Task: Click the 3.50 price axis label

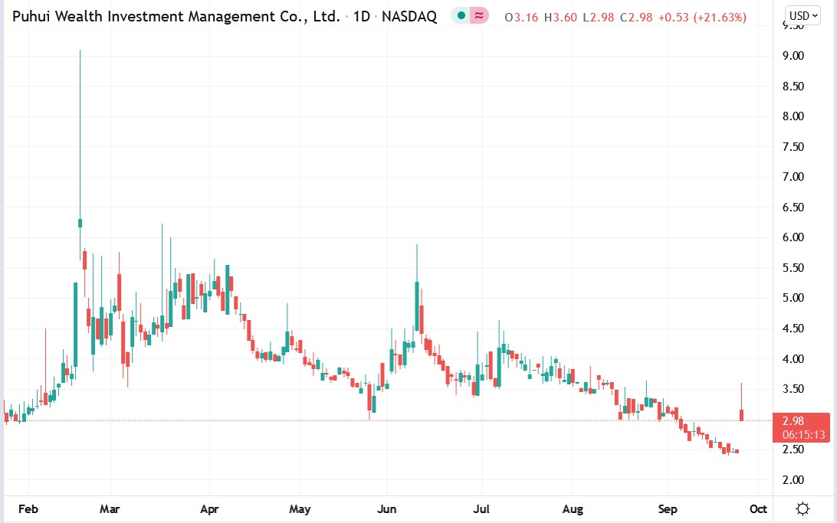Action: pyautogui.click(x=793, y=389)
